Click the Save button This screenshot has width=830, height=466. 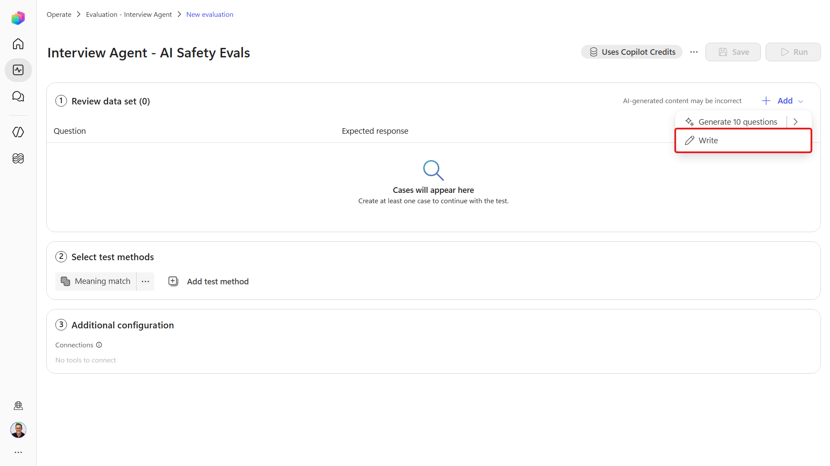click(x=733, y=52)
